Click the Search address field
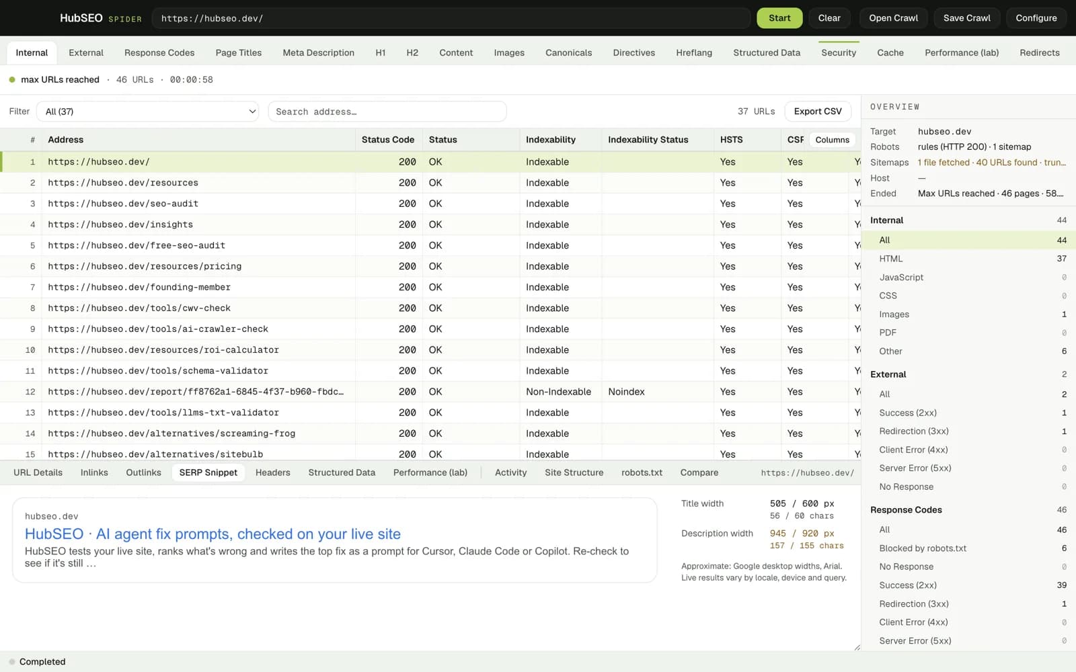This screenshot has width=1076, height=672. click(x=387, y=112)
